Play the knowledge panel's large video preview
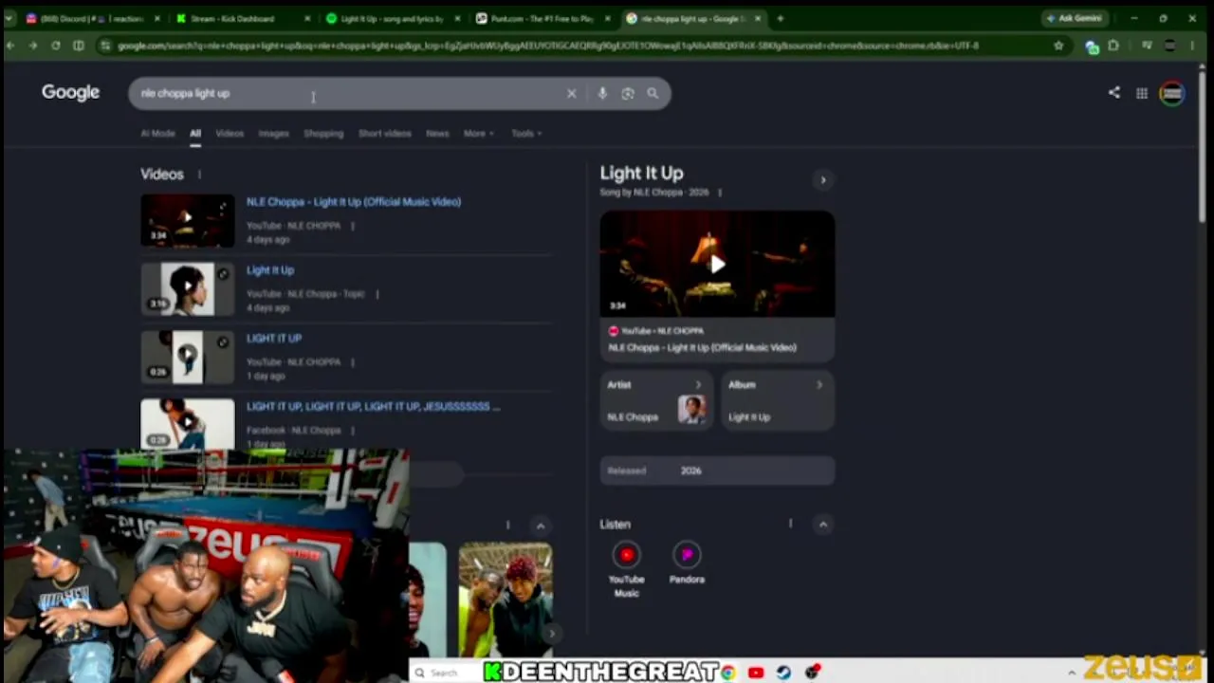The height and width of the screenshot is (683, 1214). click(717, 264)
